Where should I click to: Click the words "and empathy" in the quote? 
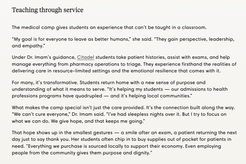point(27,46)
